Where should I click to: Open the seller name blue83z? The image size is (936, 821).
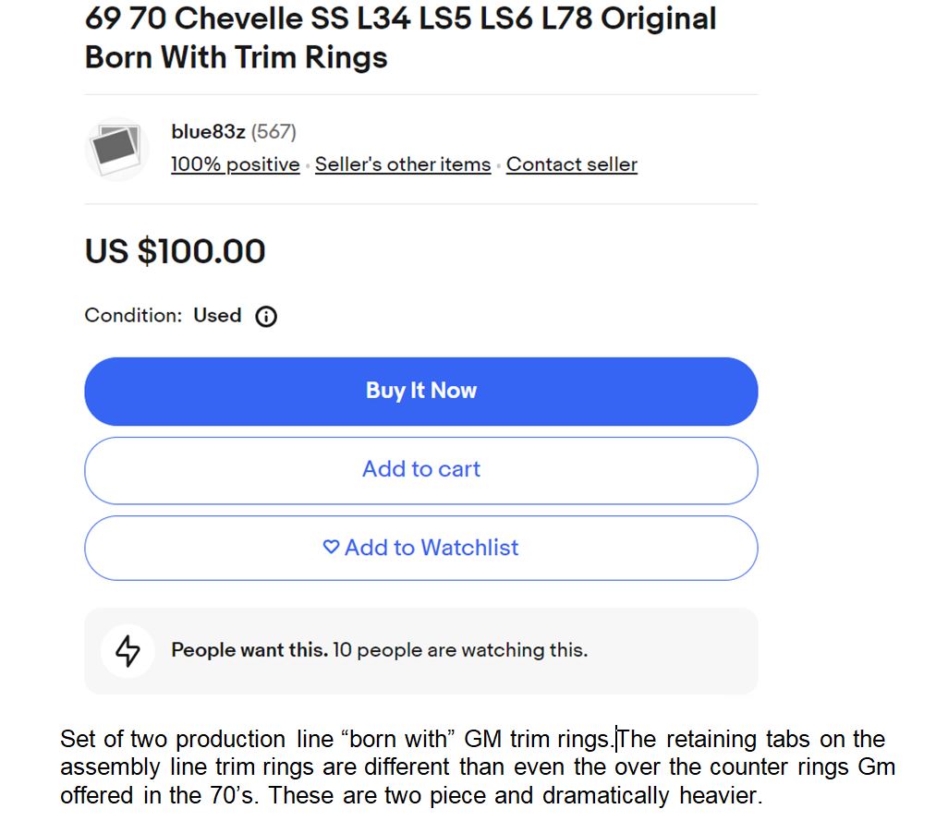208,132
